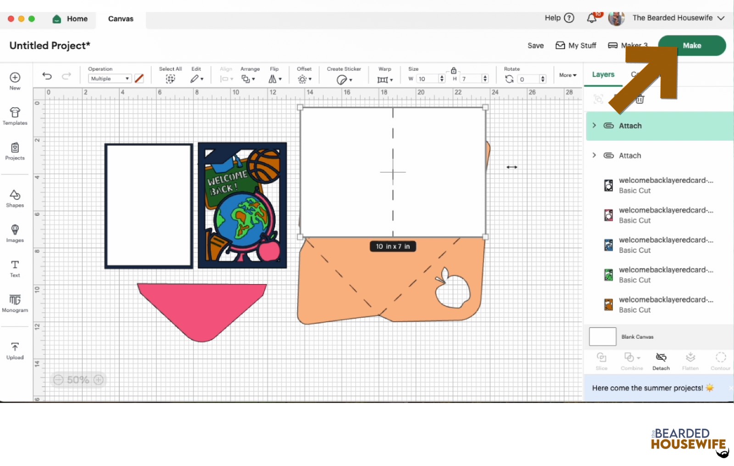Click the green Make button
This screenshot has height=466, width=734.
pos(691,46)
